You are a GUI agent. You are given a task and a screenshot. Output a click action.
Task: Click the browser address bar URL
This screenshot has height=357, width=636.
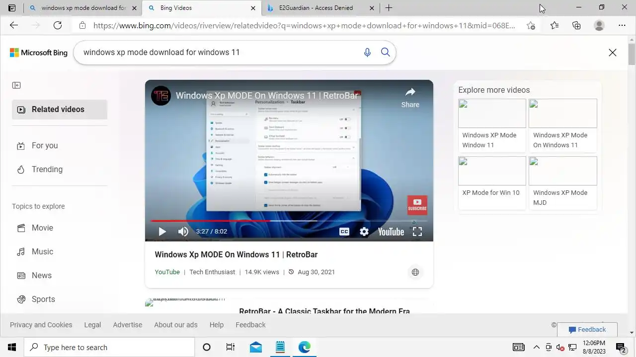pyautogui.click(x=304, y=25)
